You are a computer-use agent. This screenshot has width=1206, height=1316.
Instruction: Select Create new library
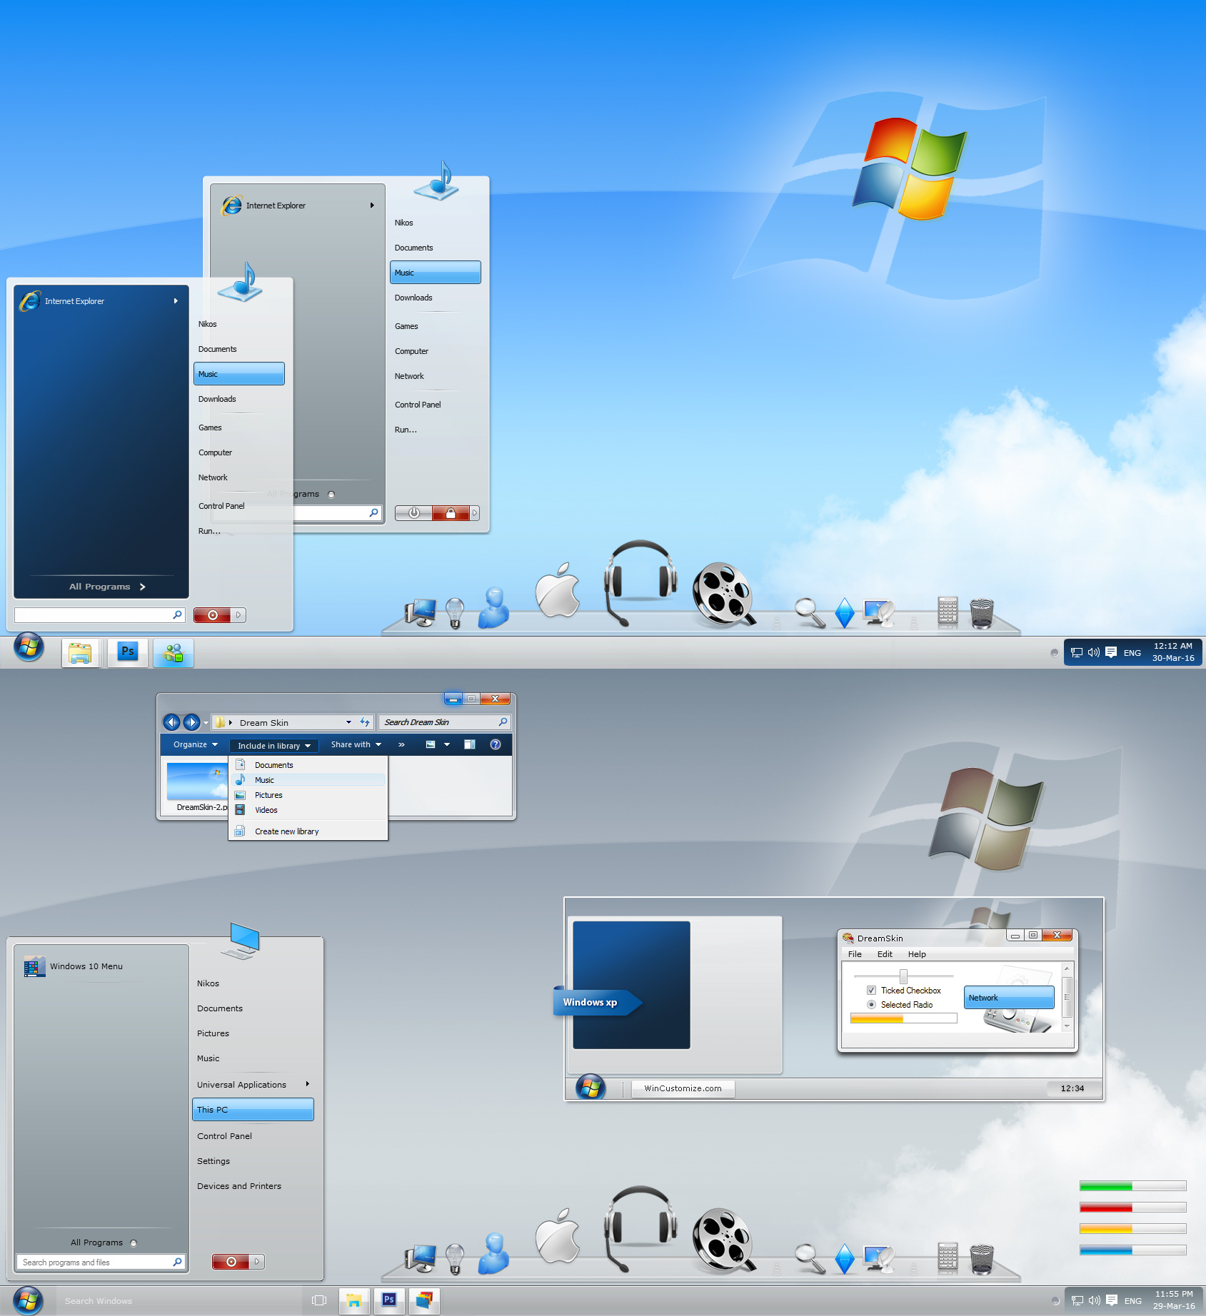coord(308,831)
